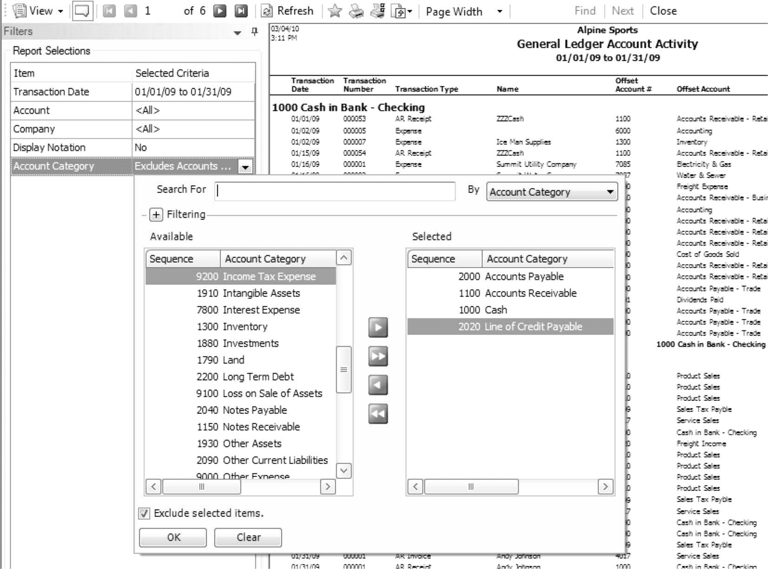768x569 pixels.
Task: Toggle the notes/comment button in toolbar
Action: [82, 11]
